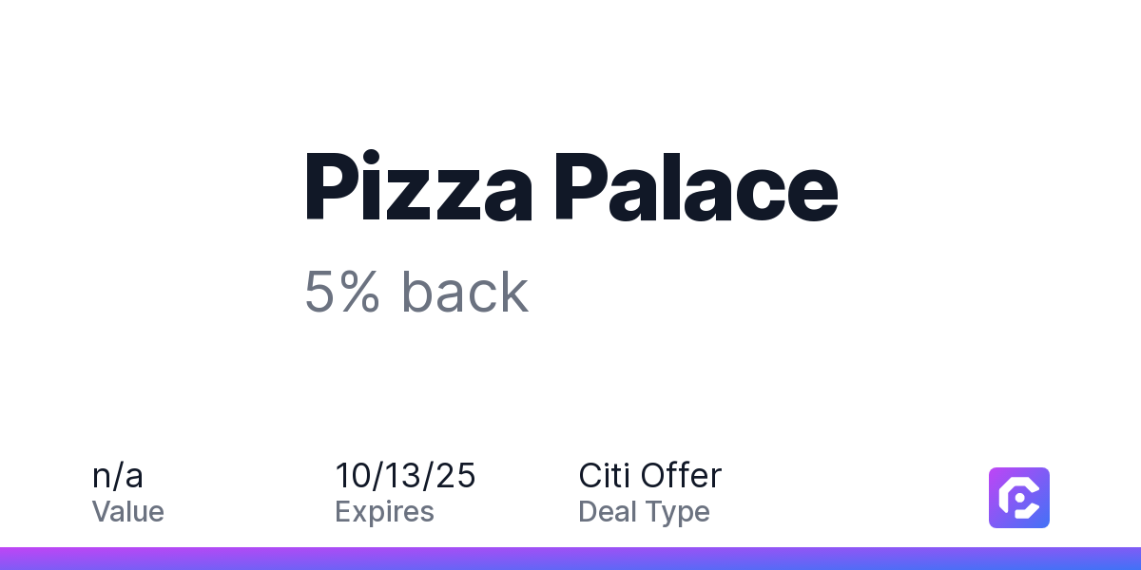The image size is (1141, 570).
Task: Click the n/a value text
Action: click(118, 475)
